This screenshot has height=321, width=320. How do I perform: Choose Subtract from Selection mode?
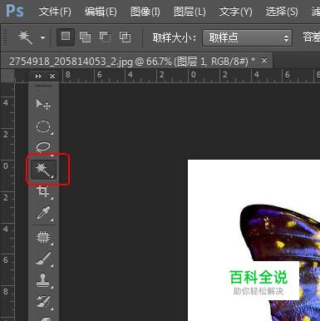(105, 37)
